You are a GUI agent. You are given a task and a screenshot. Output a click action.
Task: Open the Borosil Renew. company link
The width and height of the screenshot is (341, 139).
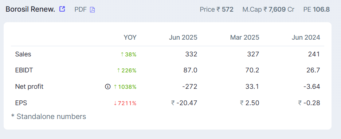tap(30, 9)
